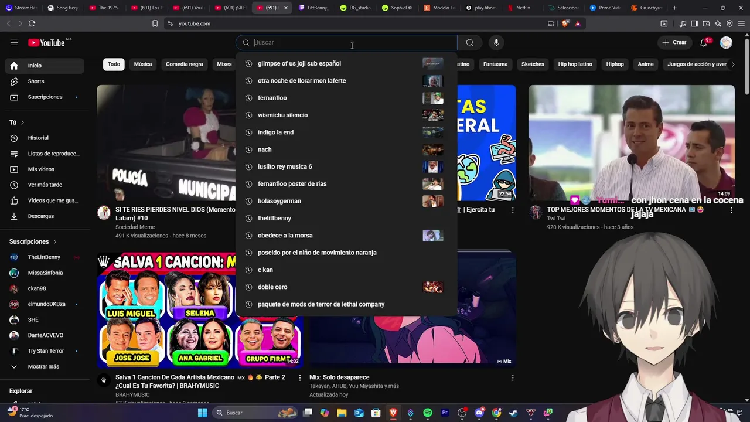The width and height of the screenshot is (750, 422).
Task: Open a new browser tab
Action: tap(674, 8)
